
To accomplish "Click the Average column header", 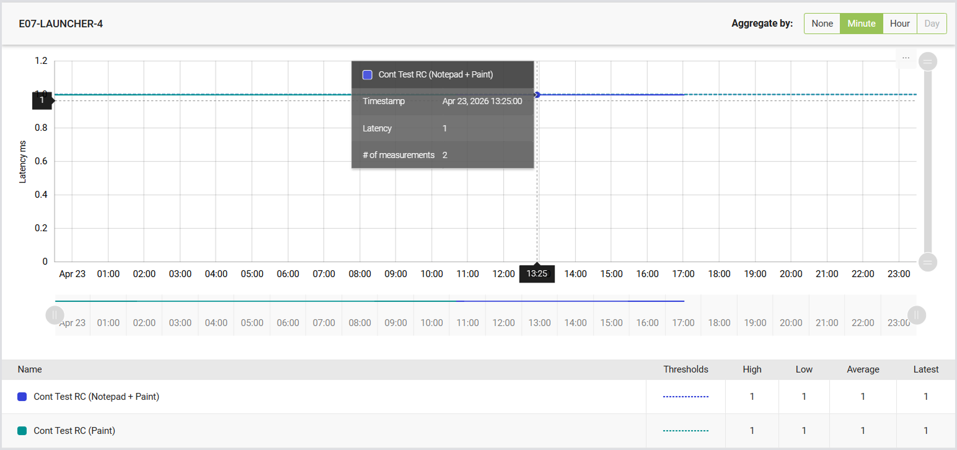I will tap(863, 369).
